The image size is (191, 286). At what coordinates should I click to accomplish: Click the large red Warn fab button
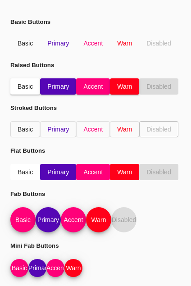coord(99,220)
